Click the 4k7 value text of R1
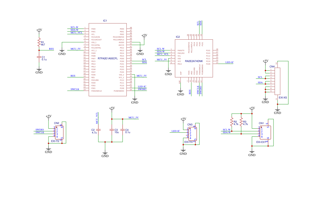The width and height of the screenshot is (315, 223). pos(43,45)
